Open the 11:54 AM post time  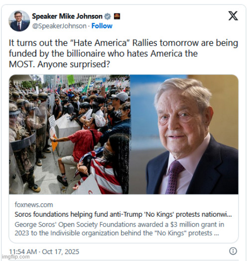coord(23,252)
